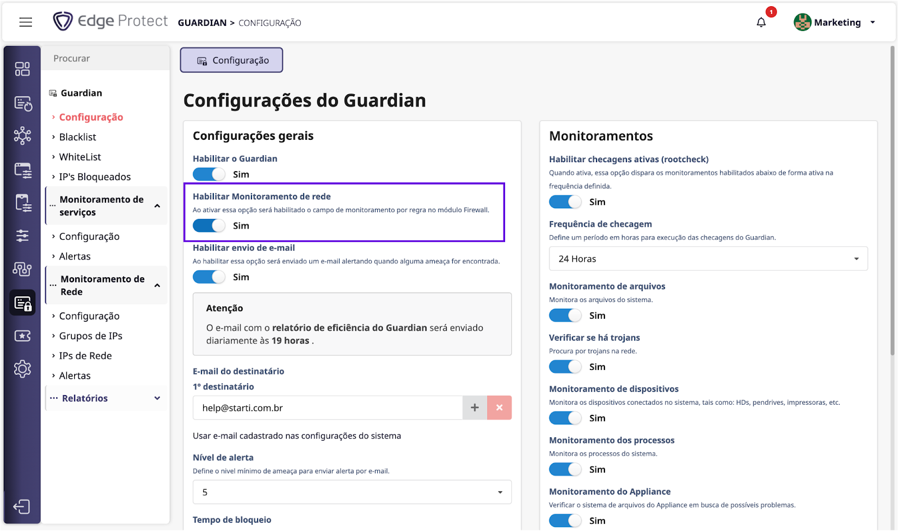Click the 1º destinatário e-mail field
The image size is (898, 531).
coord(328,408)
